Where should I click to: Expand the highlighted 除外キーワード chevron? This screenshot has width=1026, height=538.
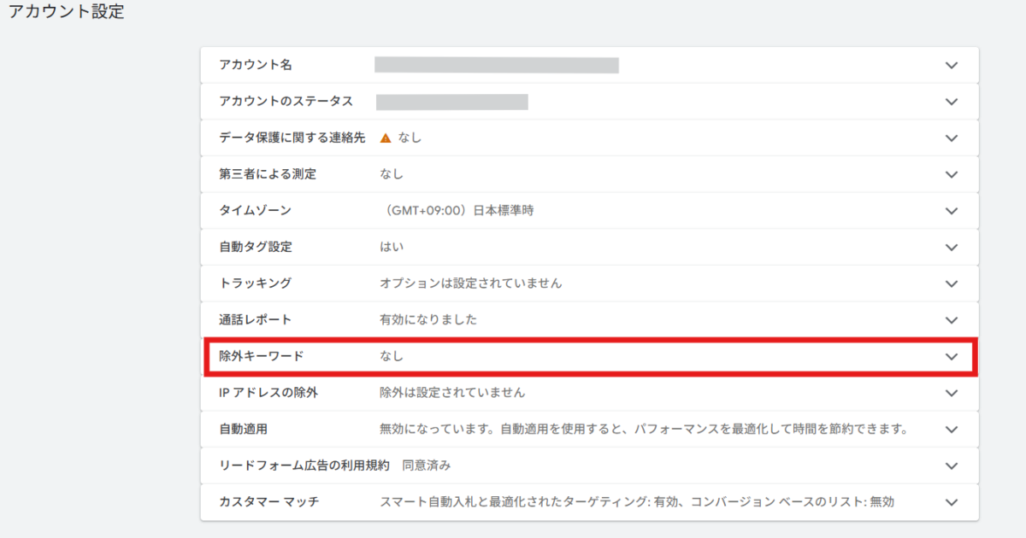(x=952, y=357)
